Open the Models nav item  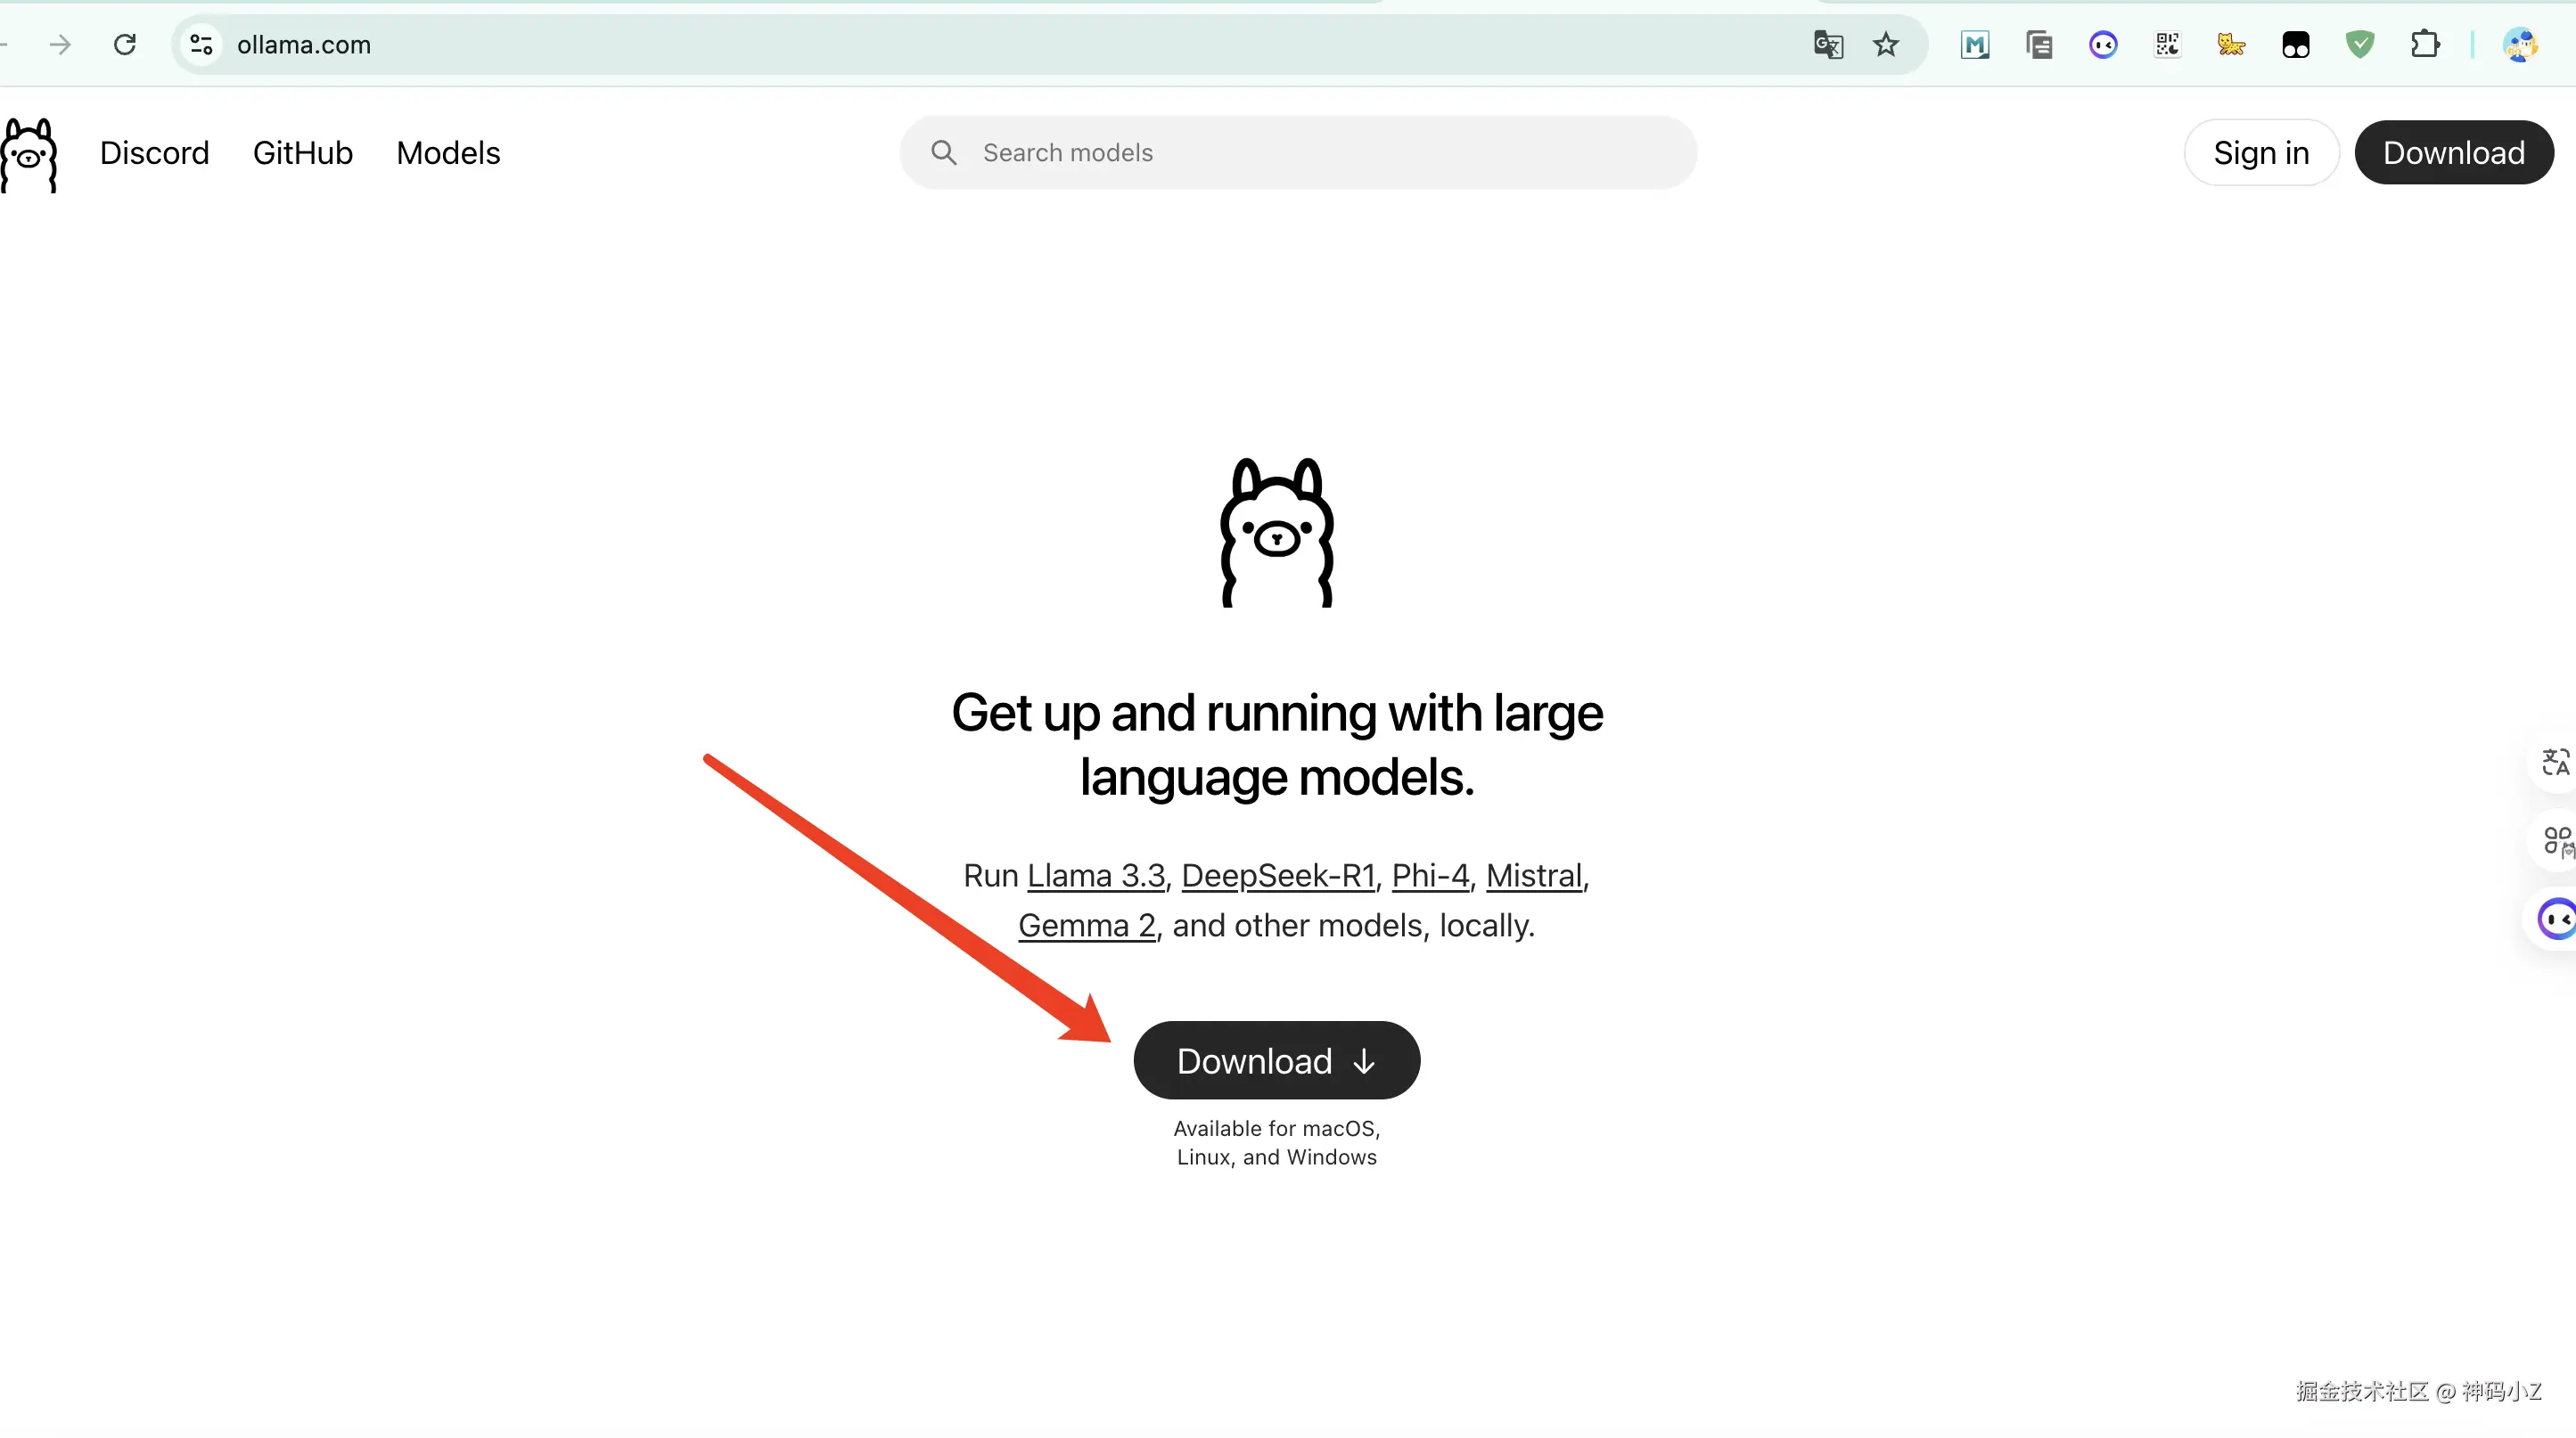tap(448, 153)
